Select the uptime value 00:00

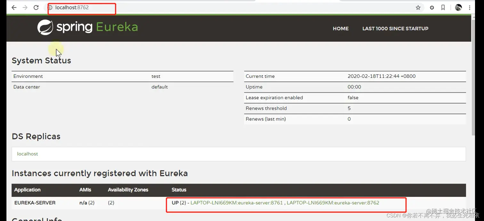pyautogui.click(x=354, y=87)
